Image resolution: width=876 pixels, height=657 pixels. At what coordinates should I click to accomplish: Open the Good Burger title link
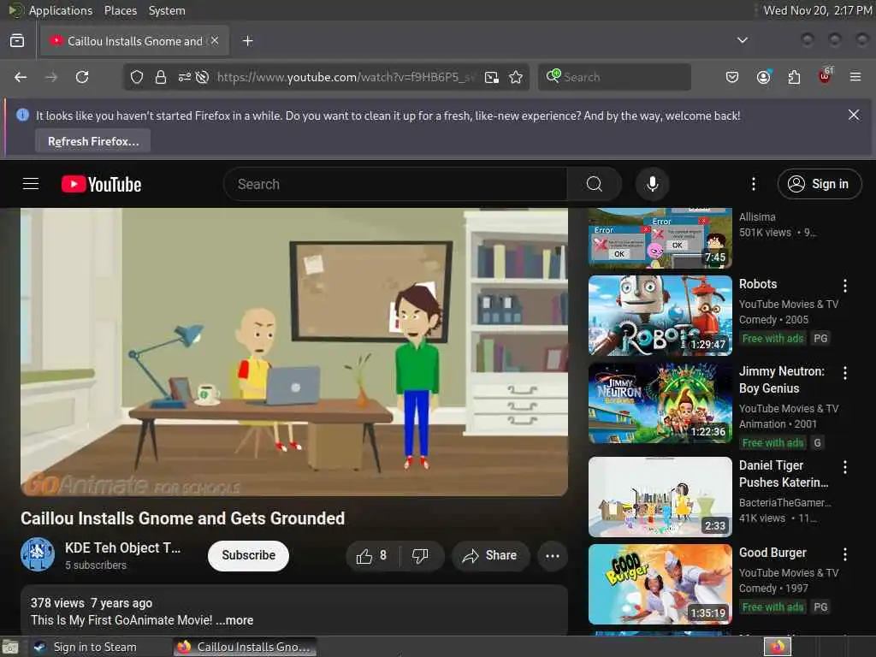tap(772, 553)
